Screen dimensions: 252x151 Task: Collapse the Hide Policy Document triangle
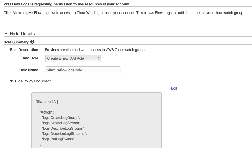click(x=11, y=81)
